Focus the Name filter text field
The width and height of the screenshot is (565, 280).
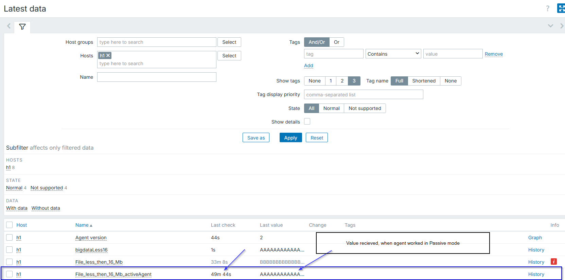pos(157,77)
